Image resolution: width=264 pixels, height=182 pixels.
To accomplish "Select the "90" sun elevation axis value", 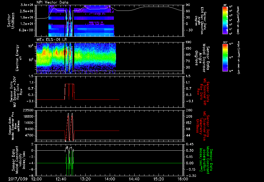I will click(188, 5).
